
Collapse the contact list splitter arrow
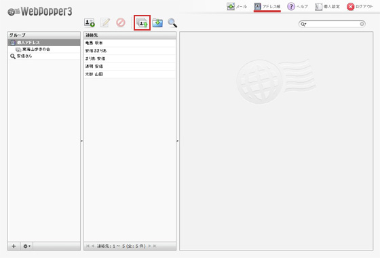coord(177,141)
